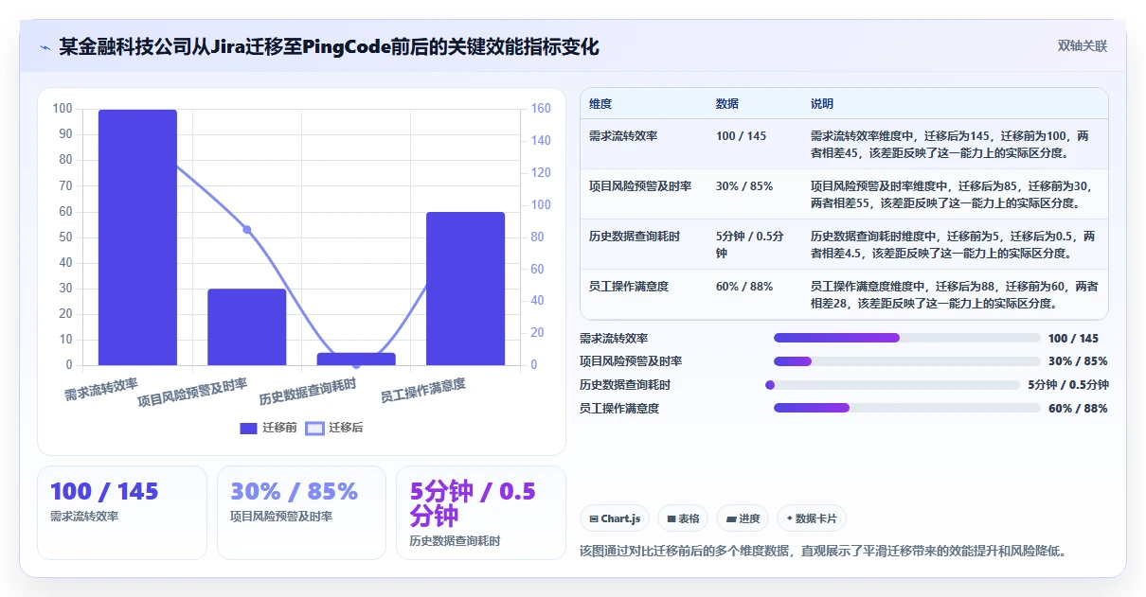Click the 需求流转效率 progress bar
Image resolution: width=1146 pixels, height=597 pixels.
click(x=907, y=338)
